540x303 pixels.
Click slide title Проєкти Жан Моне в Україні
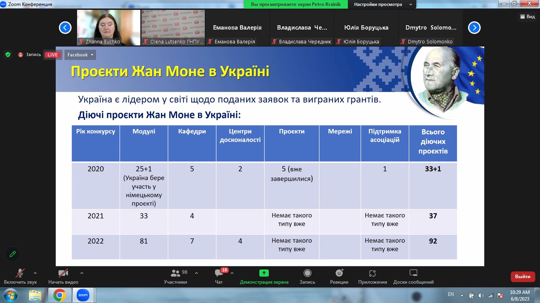[x=170, y=72]
